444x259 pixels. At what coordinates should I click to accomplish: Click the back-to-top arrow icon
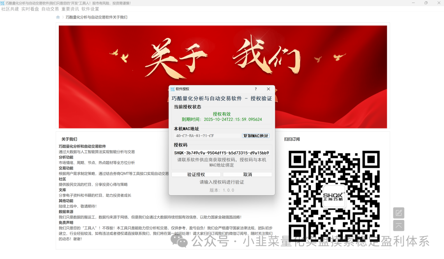pos(399,226)
